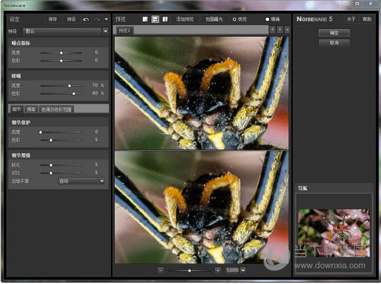This screenshot has width=381, height=284.
Task: Adjust the 锐化 (sharpen) slider
Action: coord(61,165)
